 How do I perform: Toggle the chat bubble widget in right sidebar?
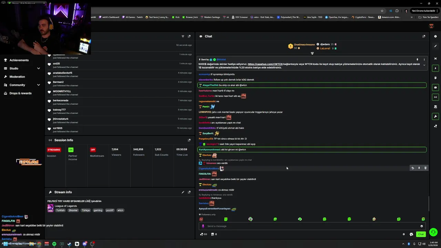[435, 87]
